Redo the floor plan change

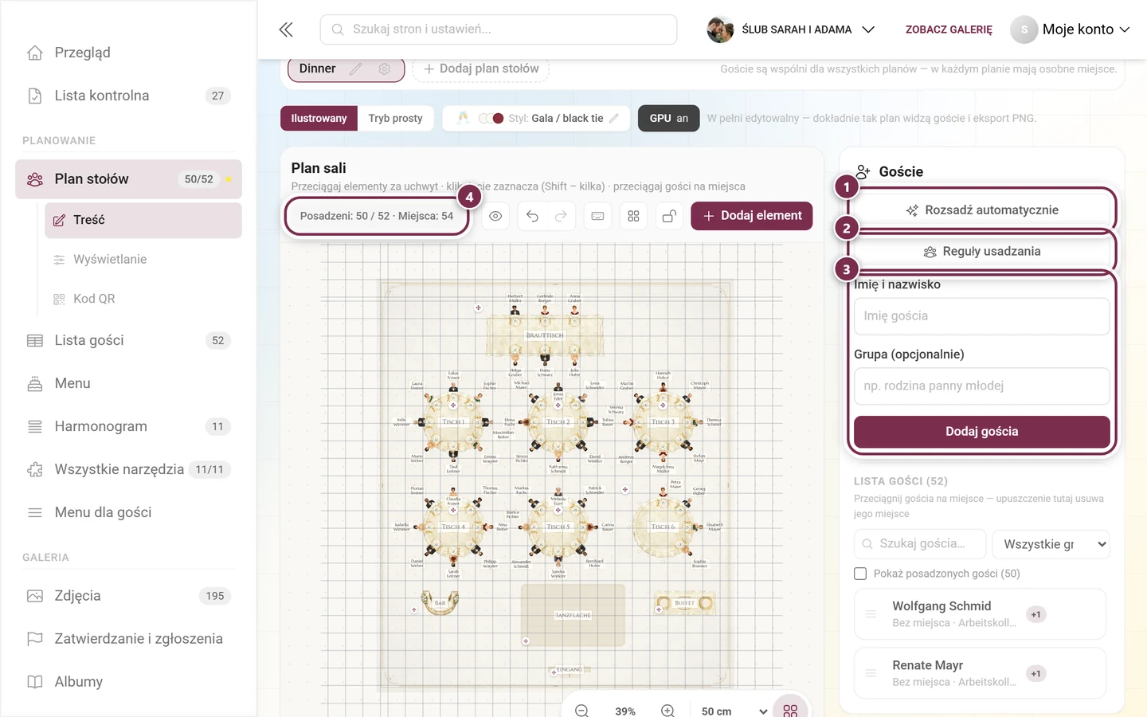561,216
